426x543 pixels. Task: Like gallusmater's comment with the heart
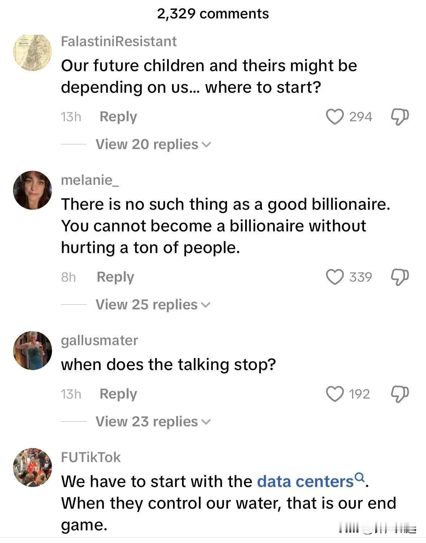(x=335, y=394)
